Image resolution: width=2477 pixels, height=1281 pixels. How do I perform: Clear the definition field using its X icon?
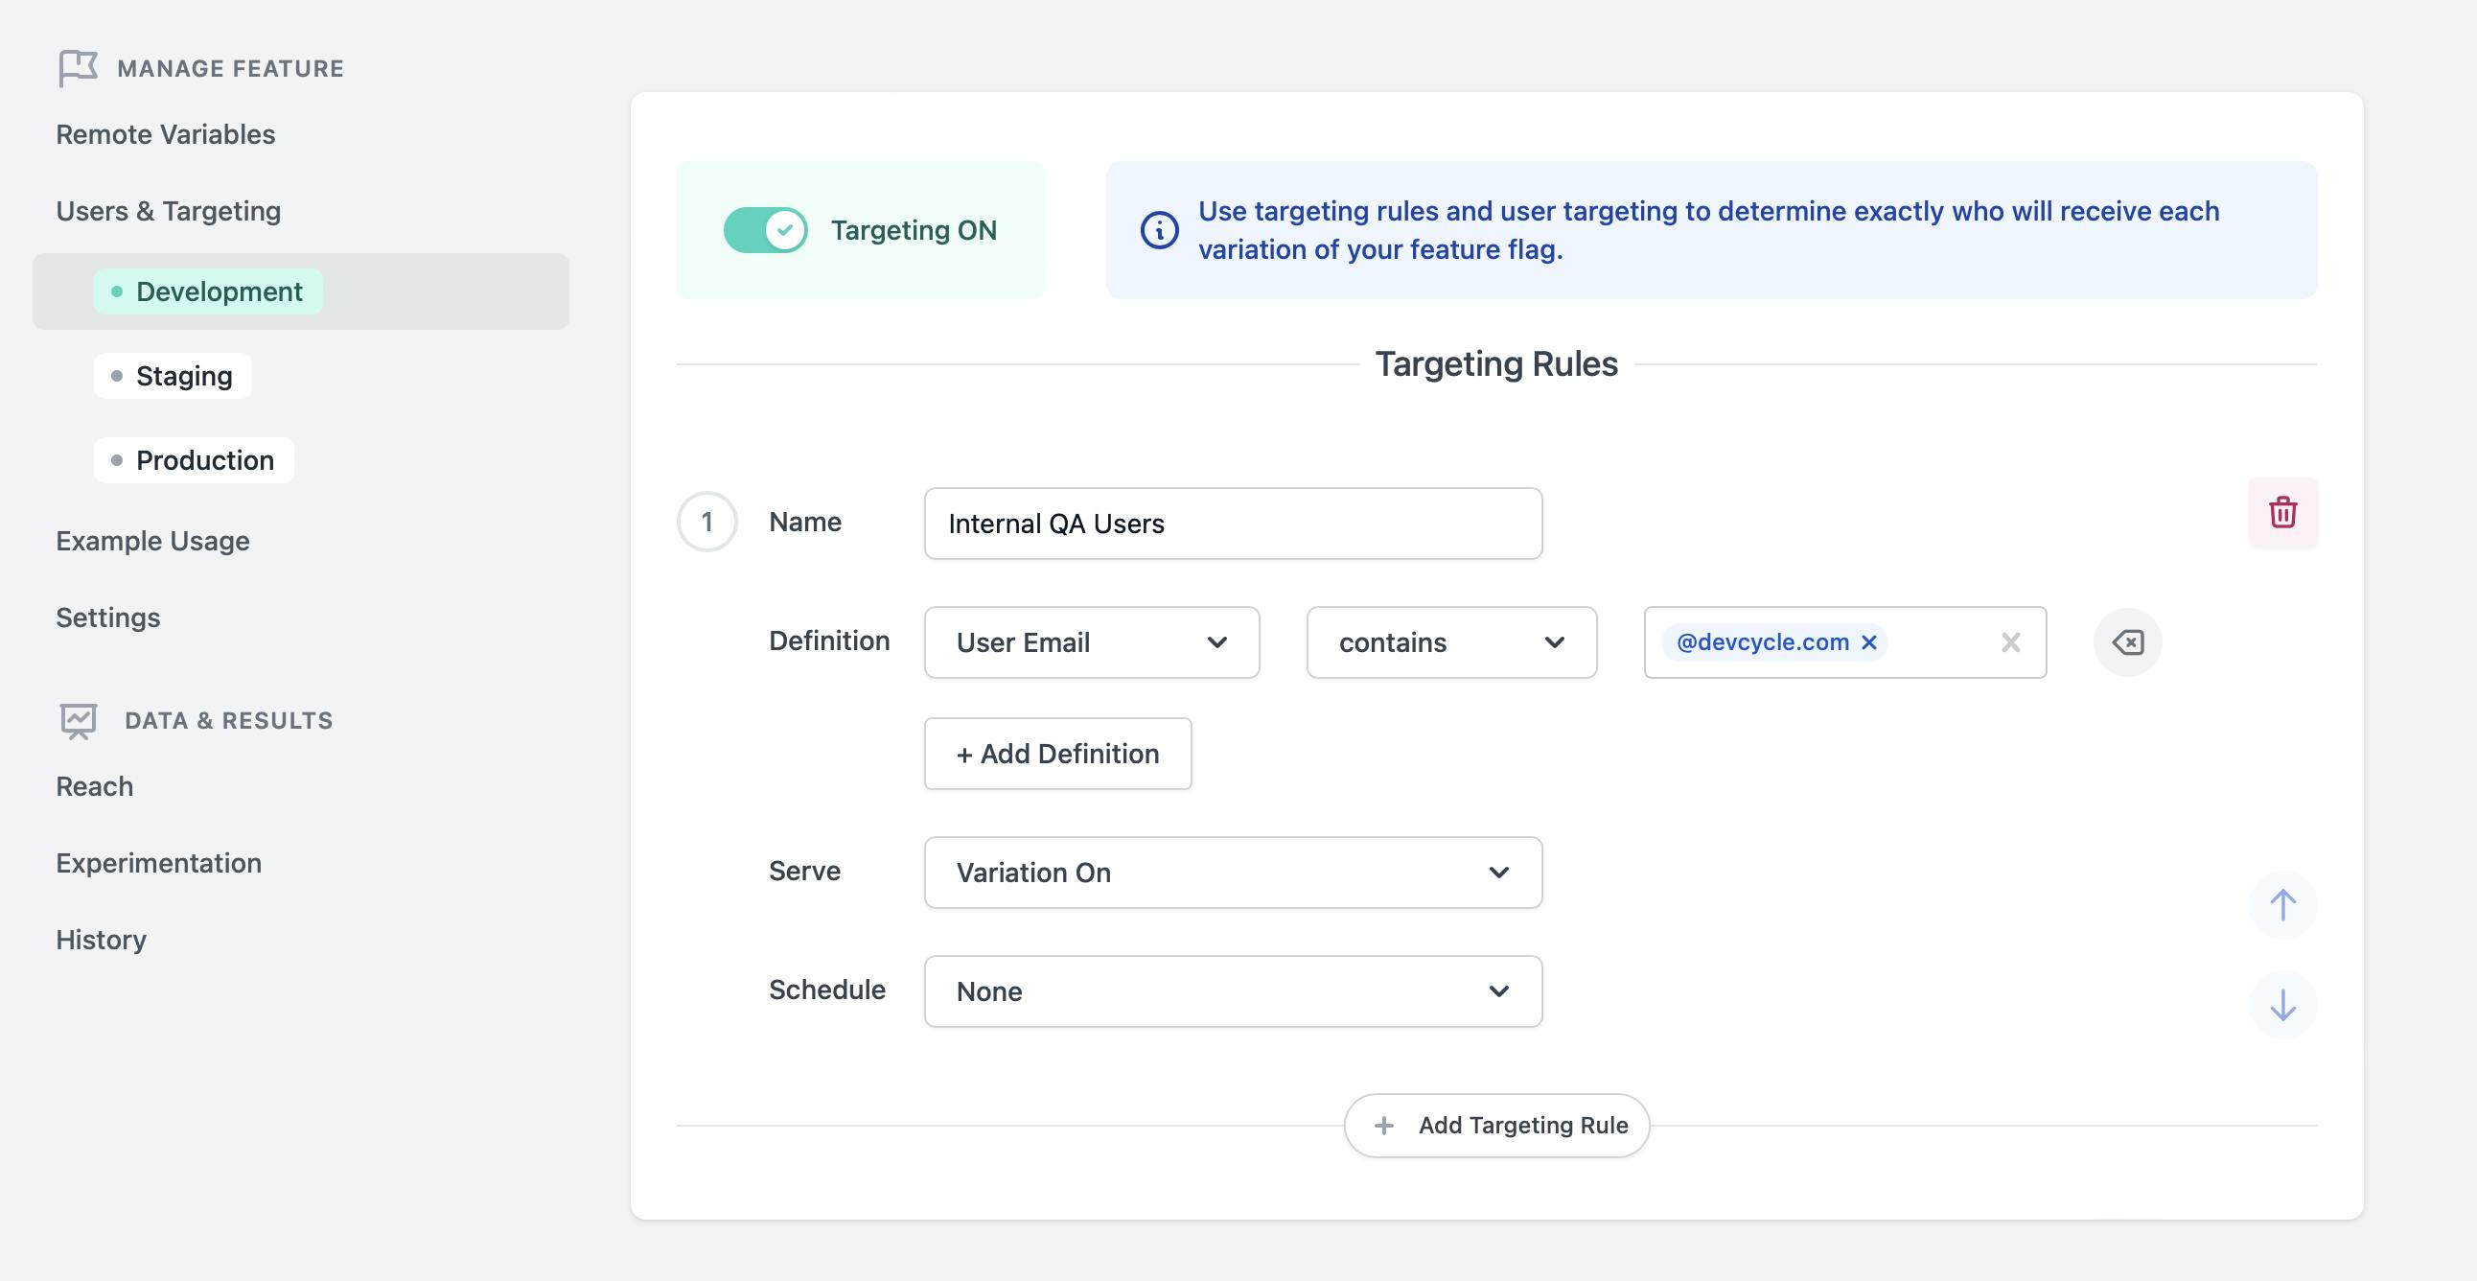2009,641
